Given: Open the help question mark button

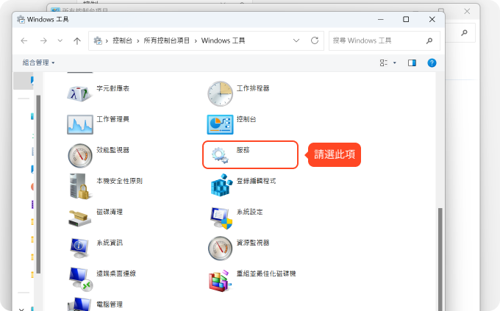Looking at the screenshot, I should (x=432, y=62).
